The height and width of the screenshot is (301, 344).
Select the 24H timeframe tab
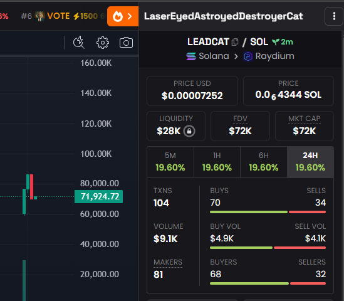[x=310, y=162]
